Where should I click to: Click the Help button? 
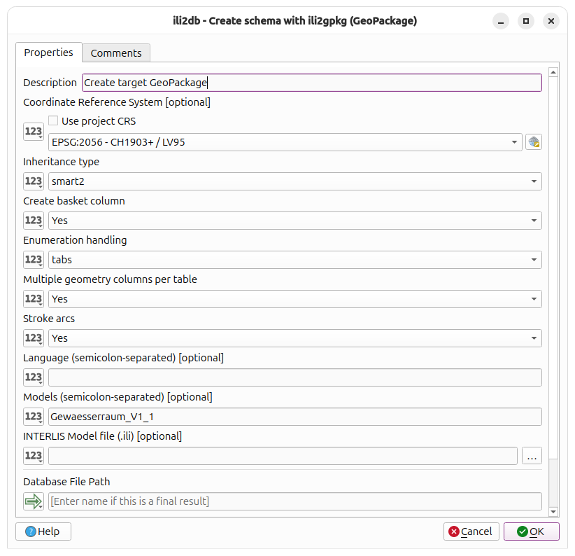coord(43,531)
